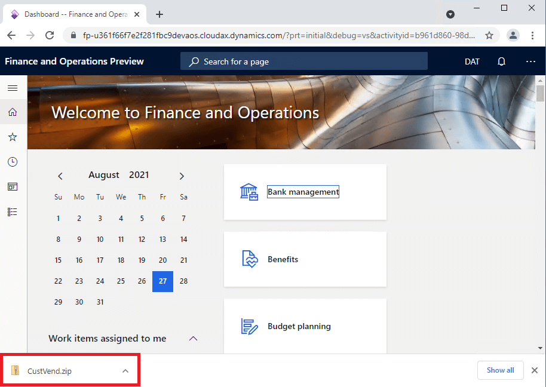Click the browser forward arrow
The width and height of the screenshot is (546, 387).
pyautogui.click(x=30, y=35)
